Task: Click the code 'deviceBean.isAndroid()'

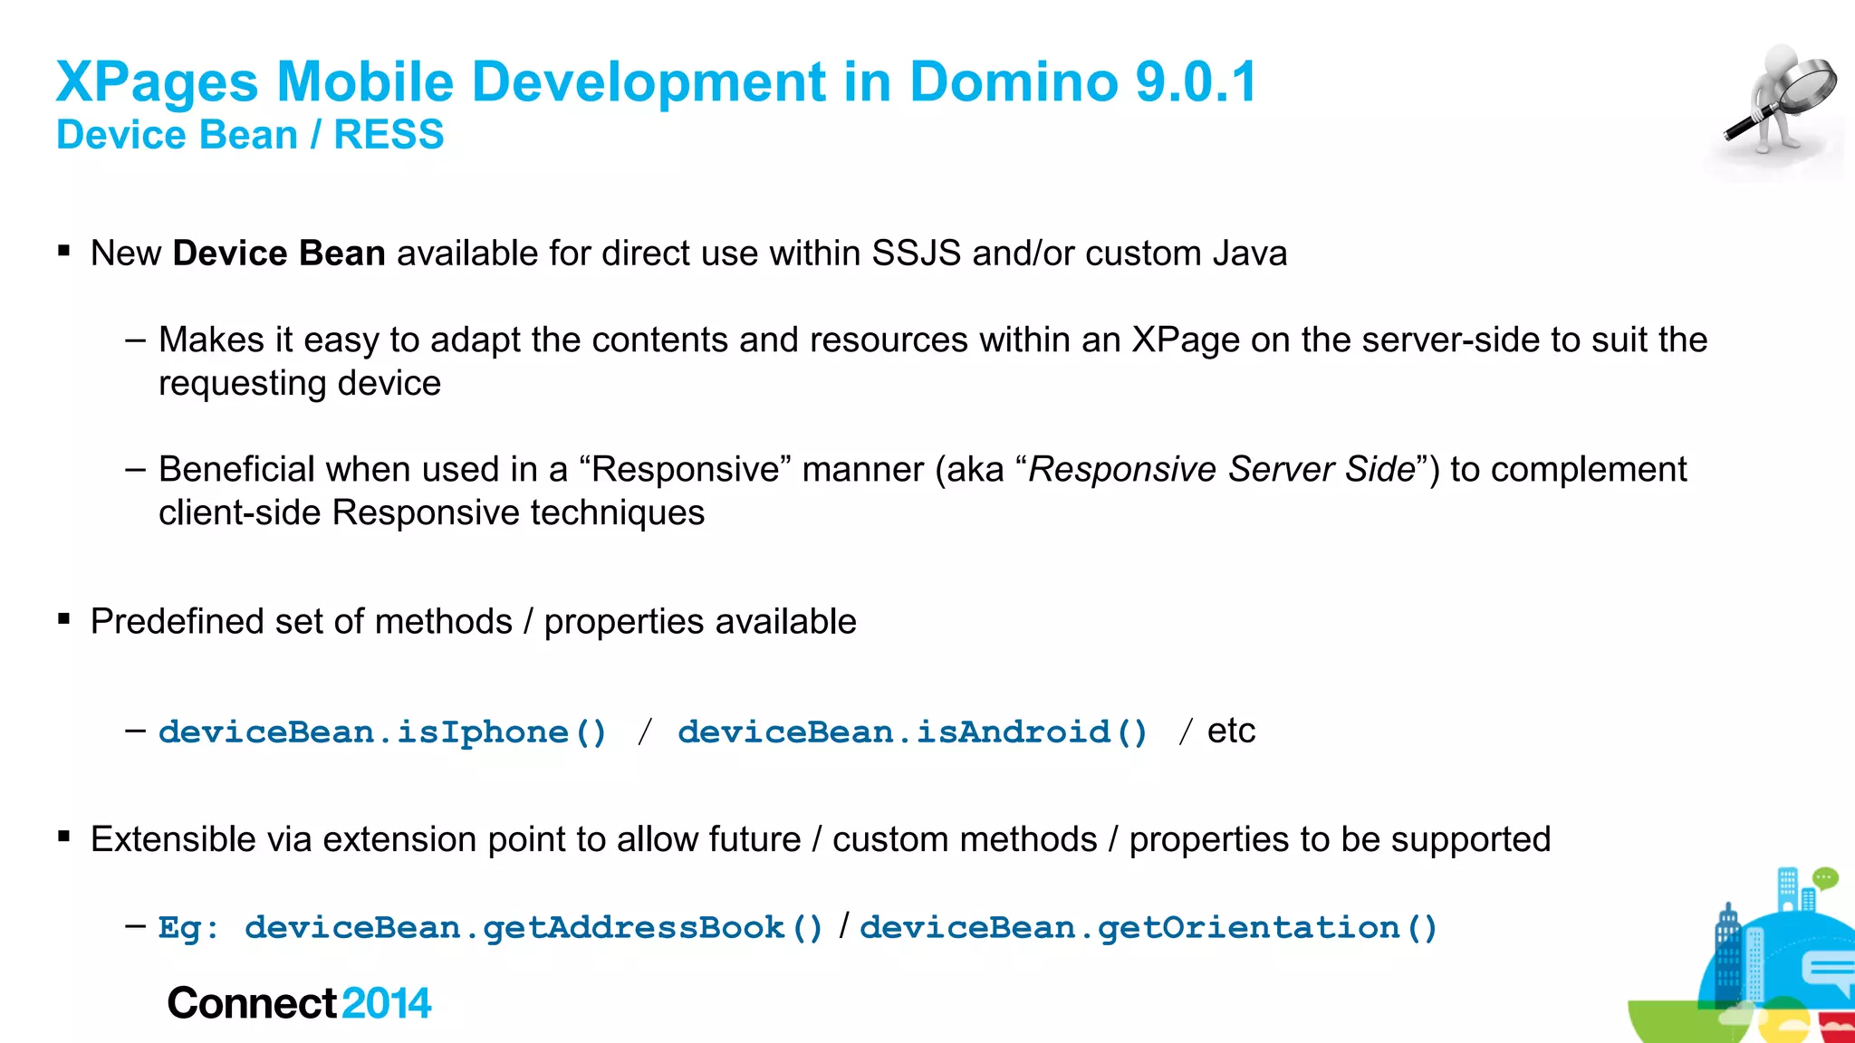Action: [x=913, y=732]
